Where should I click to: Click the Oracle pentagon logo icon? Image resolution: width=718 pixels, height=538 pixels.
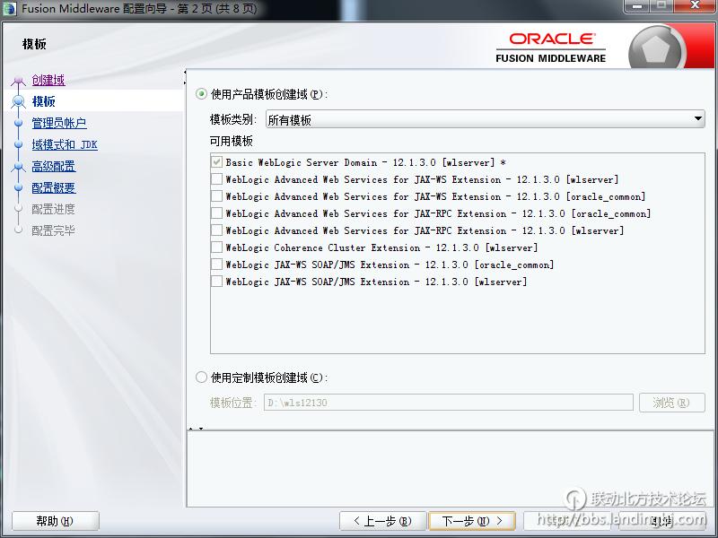click(x=657, y=50)
